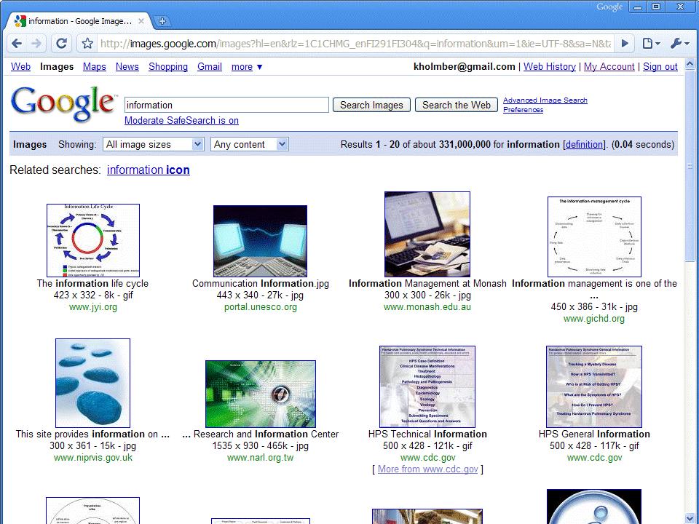Image resolution: width=699 pixels, height=524 pixels.
Task: Click the search box containing information
Action: pos(226,105)
